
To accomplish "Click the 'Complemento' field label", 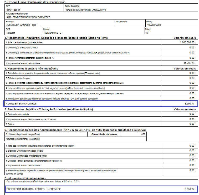I will click(121, 22).
